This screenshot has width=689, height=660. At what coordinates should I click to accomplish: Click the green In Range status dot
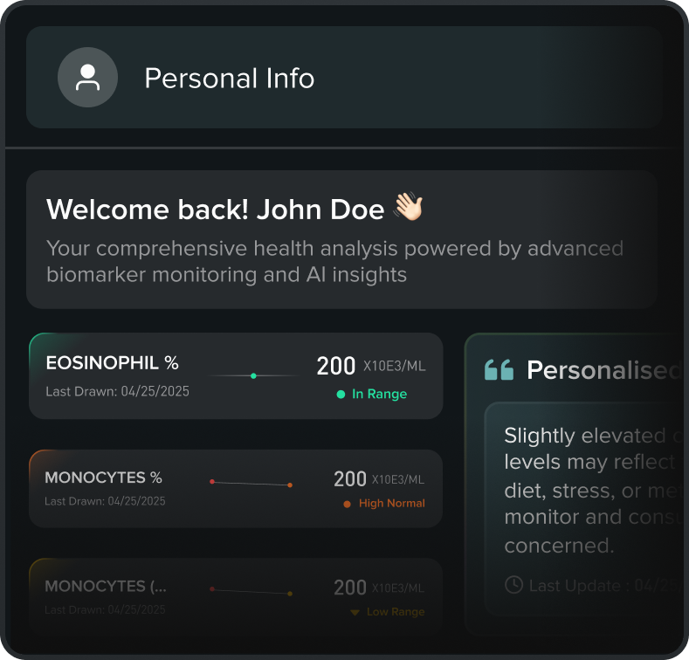(x=341, y=395)
